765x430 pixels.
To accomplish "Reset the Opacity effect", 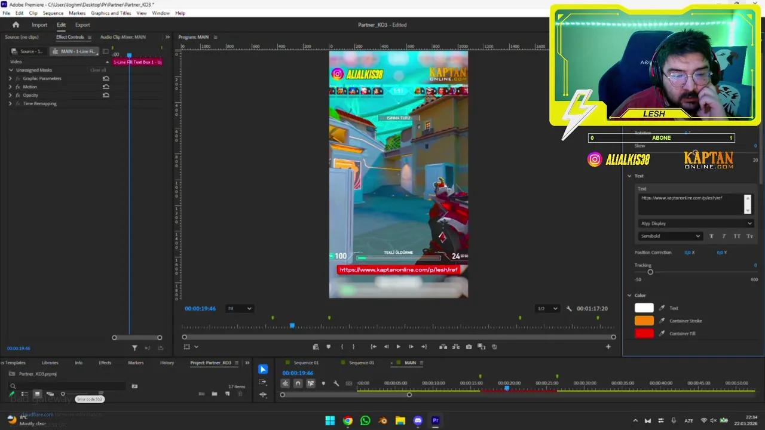I will 106,95.
